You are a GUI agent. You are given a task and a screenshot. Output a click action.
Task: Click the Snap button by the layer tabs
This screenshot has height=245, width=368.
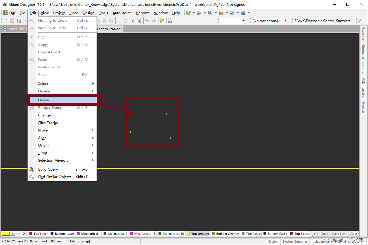(x=325, y=234)
